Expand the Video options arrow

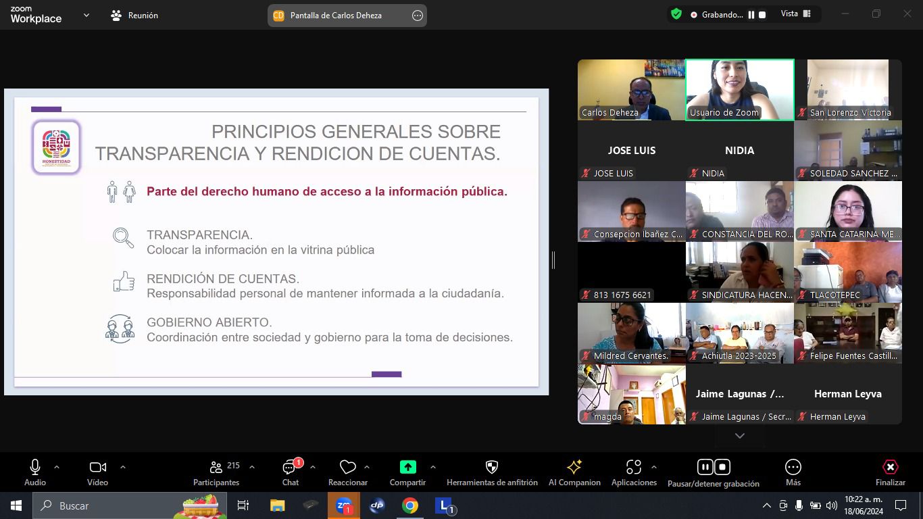[122, 467]
